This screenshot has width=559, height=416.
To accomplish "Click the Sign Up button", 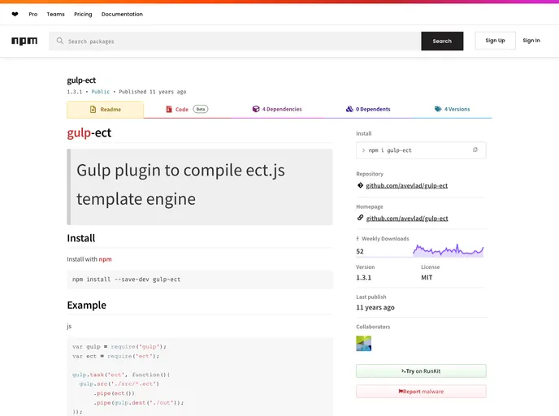I will coord(495,41).
